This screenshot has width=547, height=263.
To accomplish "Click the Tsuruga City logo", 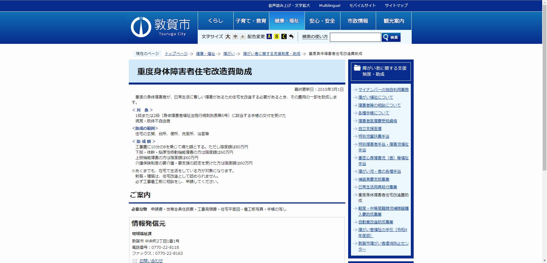I will [160, 27].
